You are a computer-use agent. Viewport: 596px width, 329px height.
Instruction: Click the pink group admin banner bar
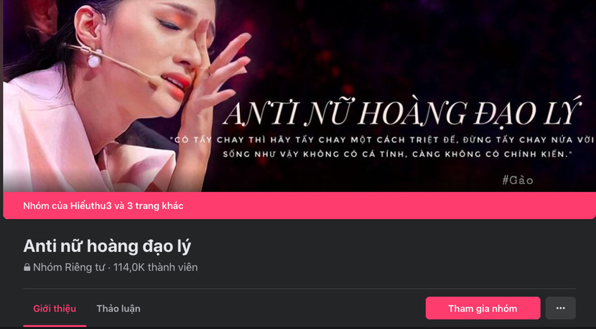(x=299, y=205)
